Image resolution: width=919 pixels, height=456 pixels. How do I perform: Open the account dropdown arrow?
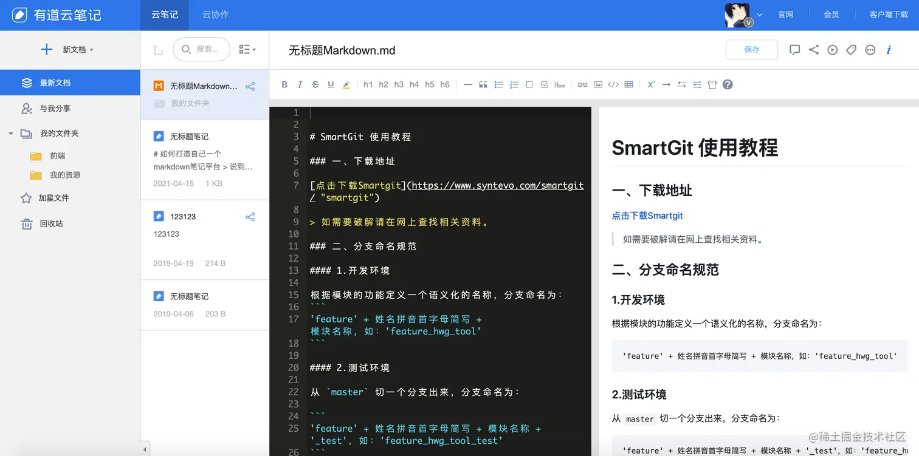pyautogui.click(x=760, y=15)
